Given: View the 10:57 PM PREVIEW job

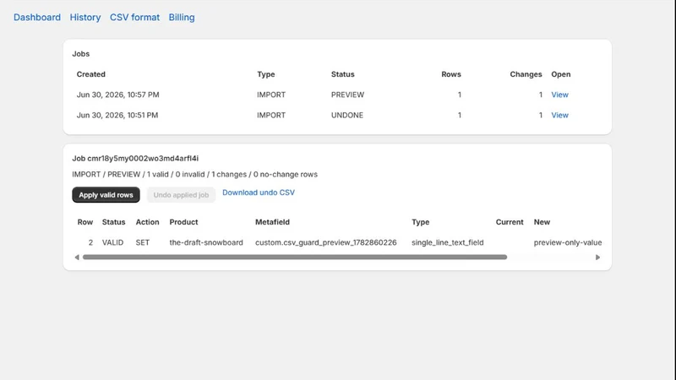Looking at the screenshot, I should (559, 95).
